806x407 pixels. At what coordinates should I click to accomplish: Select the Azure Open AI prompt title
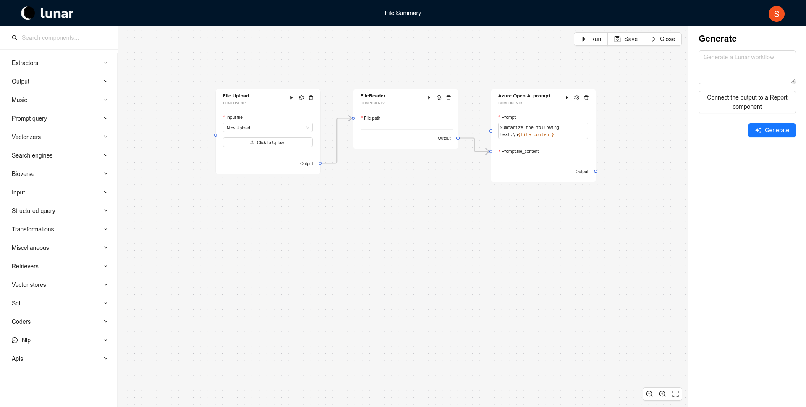pos(524,96)
